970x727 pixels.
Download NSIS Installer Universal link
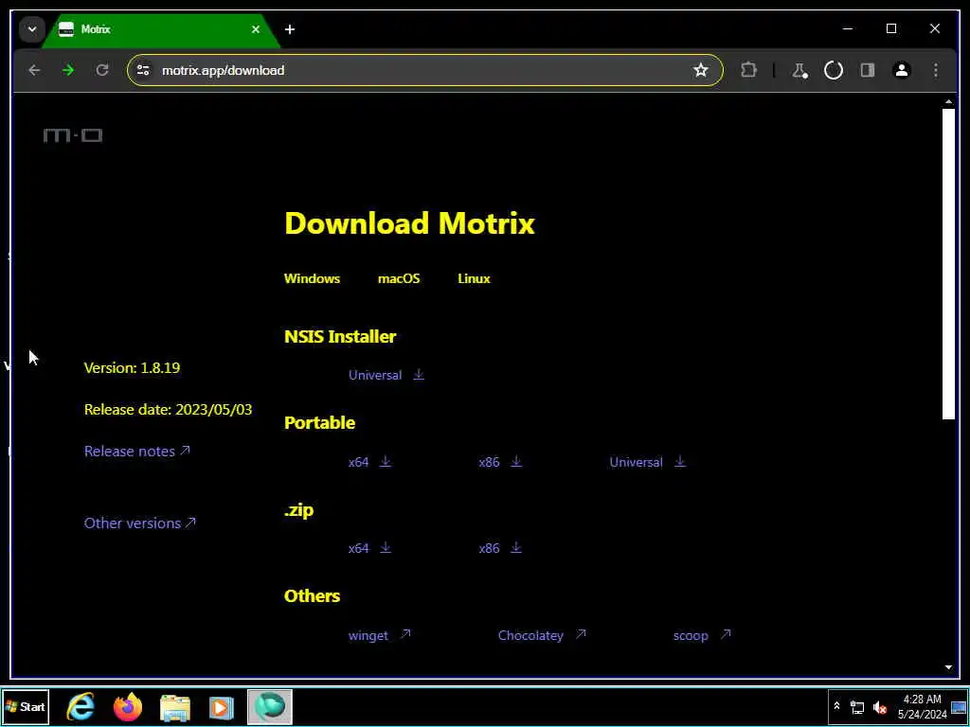click(375, 375)
